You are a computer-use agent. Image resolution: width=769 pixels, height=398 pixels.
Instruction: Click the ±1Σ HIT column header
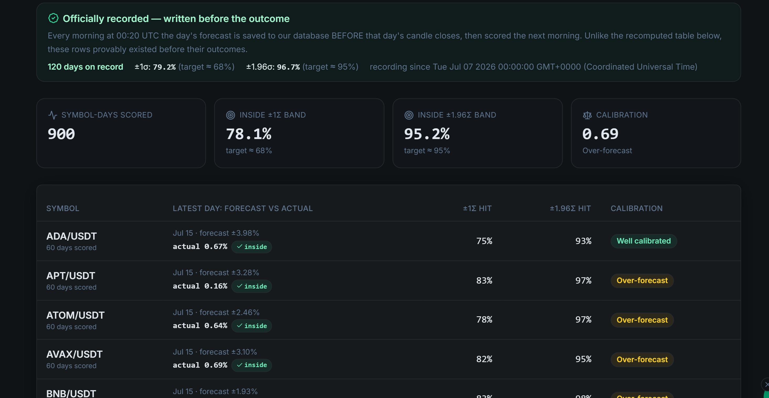pos(477,208)
